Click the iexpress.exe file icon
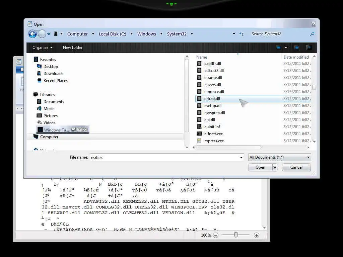Viewport: 343px width, 257px height. pyautogui.click(x=199, y=141)
